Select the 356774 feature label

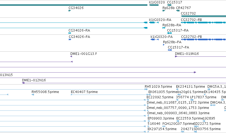coord(182,97)
